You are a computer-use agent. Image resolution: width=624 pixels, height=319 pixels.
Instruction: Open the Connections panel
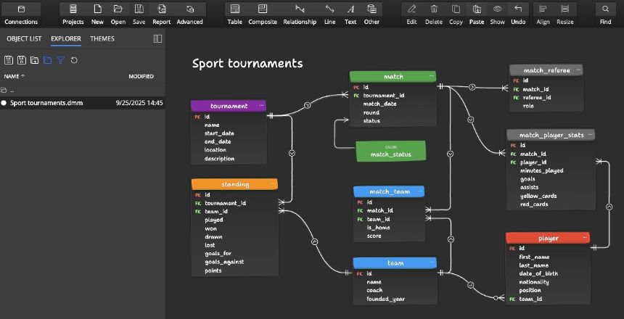[x=21, y=14]
